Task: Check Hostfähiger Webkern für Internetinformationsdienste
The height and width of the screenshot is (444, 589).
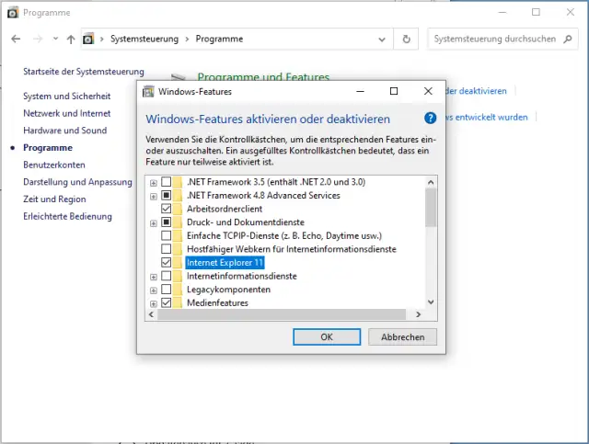Action: coord(166,249)
